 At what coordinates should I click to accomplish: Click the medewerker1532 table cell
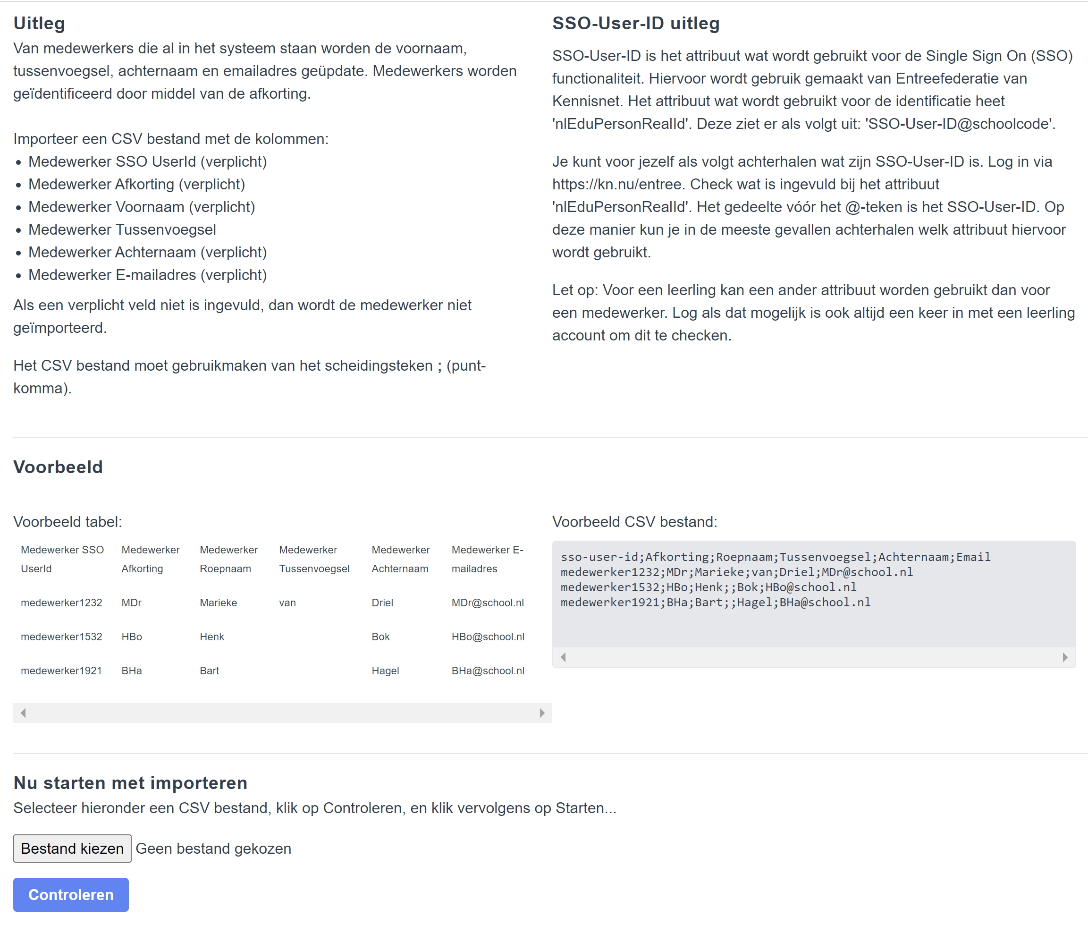[61, 637]
